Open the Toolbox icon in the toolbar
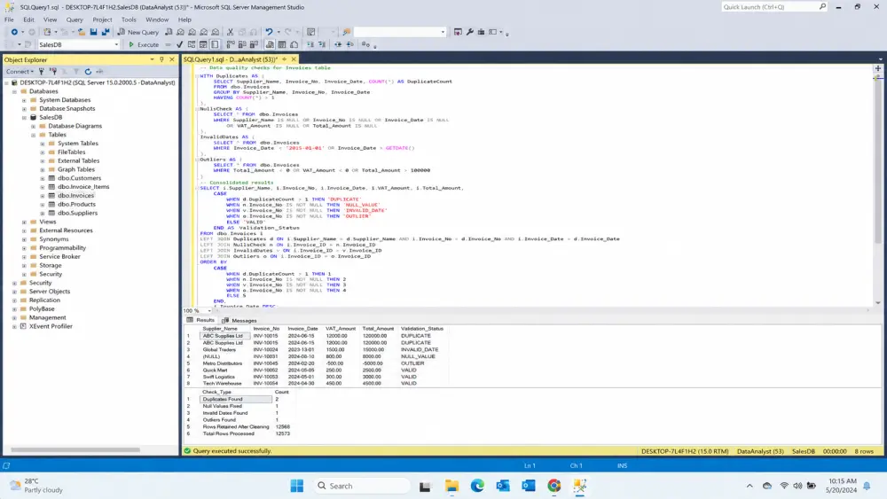 pos(481,32)
